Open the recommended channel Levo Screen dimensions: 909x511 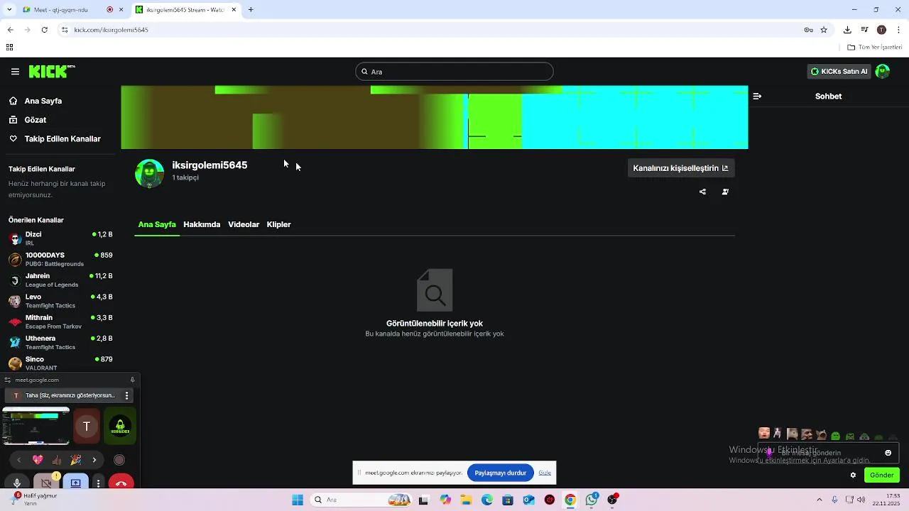(x=60, y=301)
